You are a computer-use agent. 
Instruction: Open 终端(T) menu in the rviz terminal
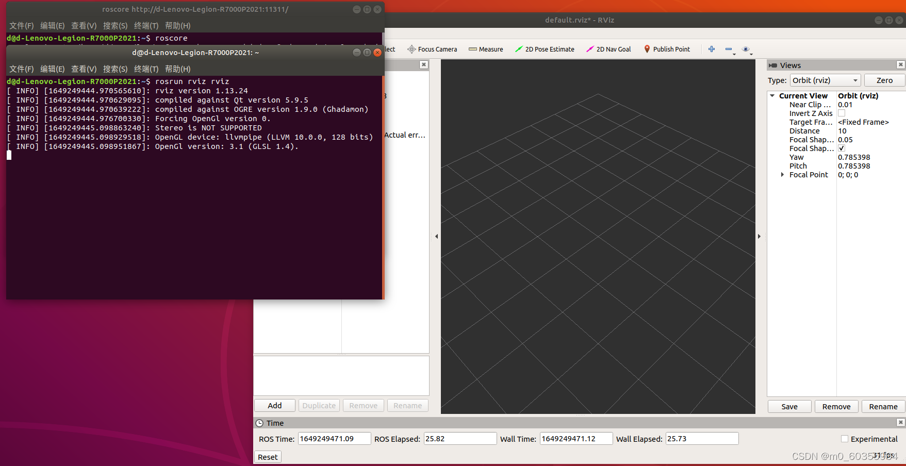[146, 69]
